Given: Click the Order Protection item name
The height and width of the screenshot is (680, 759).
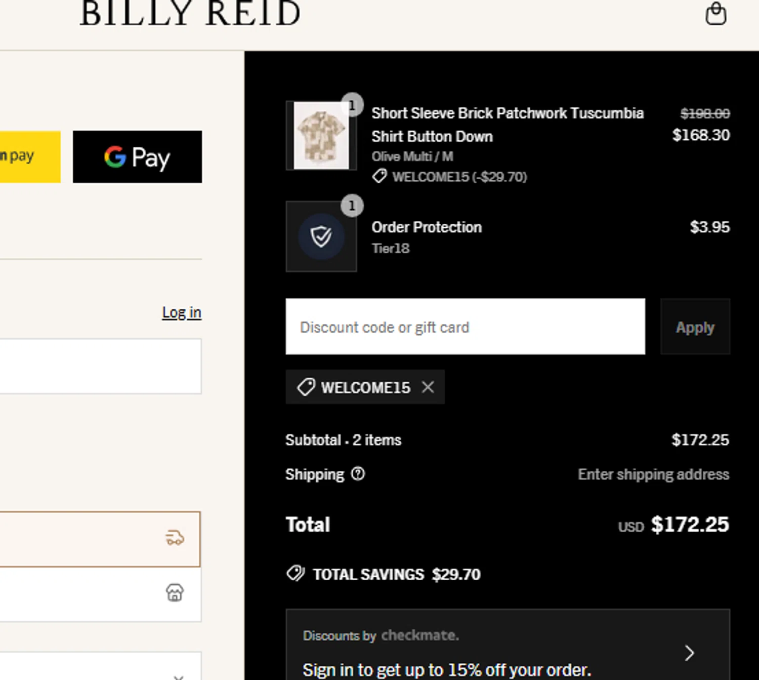Looking at the screenshot, I should [x=427, y=227].
